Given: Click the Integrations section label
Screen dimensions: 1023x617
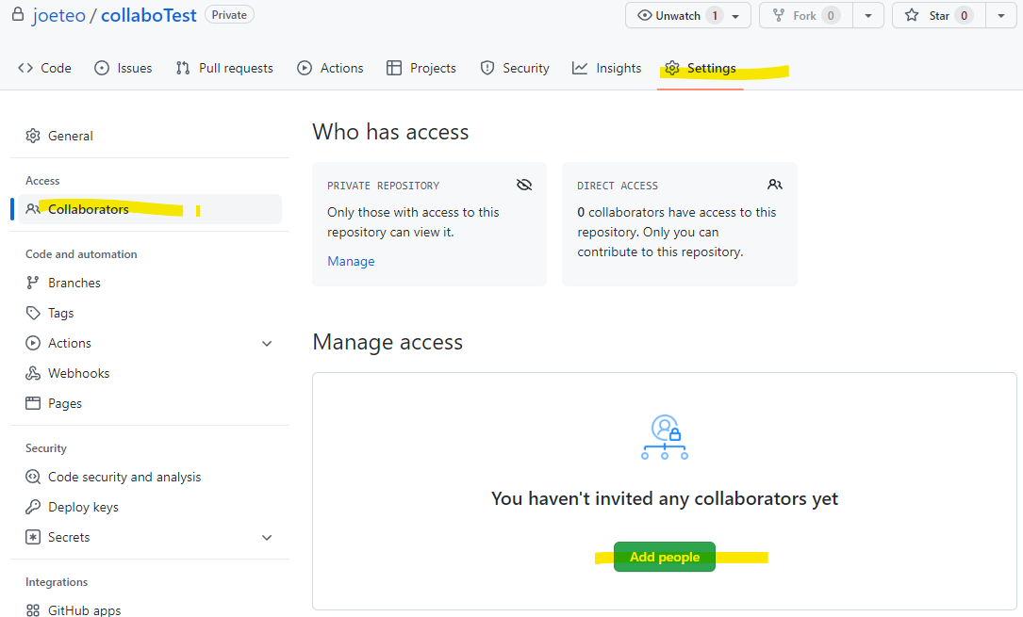Looking at the screenshot, I should (57, 582).
